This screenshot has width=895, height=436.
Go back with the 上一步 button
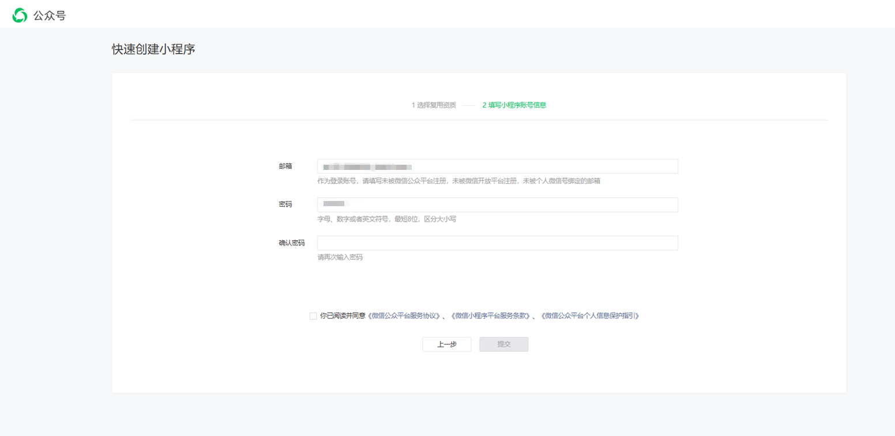point(447,344)
